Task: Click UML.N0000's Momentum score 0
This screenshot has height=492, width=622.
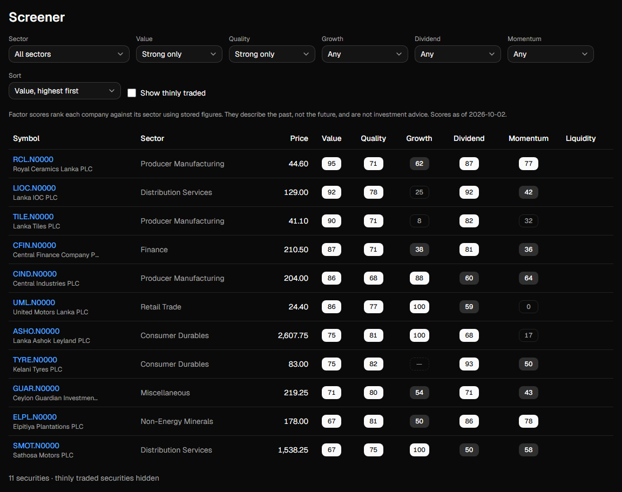Action: click(x=529, y=307)
